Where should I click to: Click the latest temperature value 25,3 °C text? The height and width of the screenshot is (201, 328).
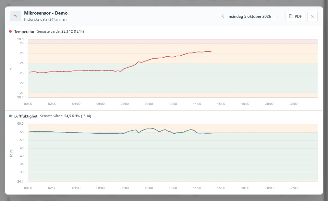(x=67, y=31)
